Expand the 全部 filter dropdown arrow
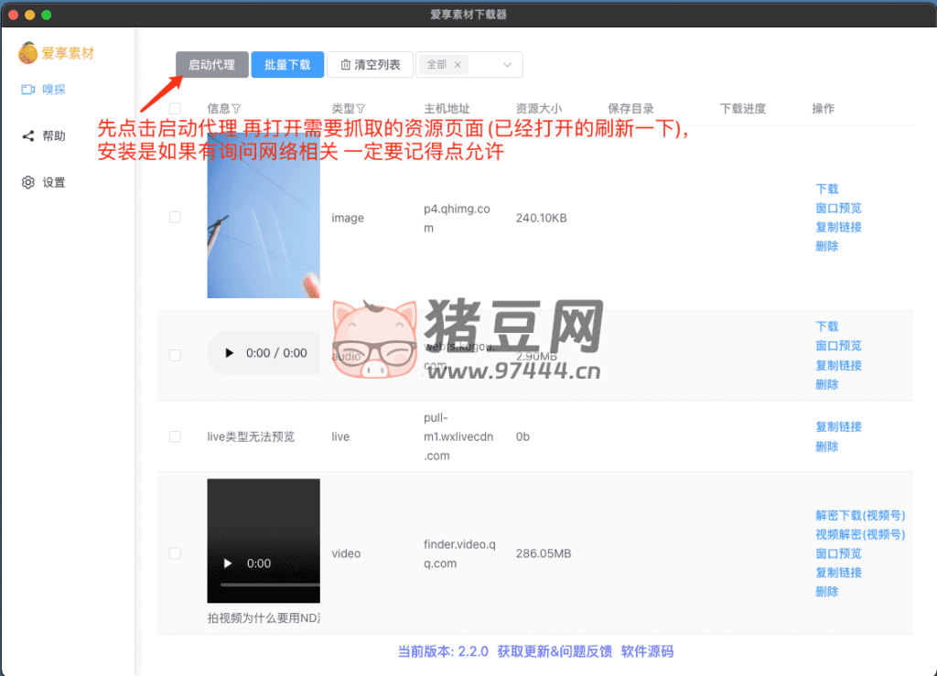 click(x=507, y=65)
